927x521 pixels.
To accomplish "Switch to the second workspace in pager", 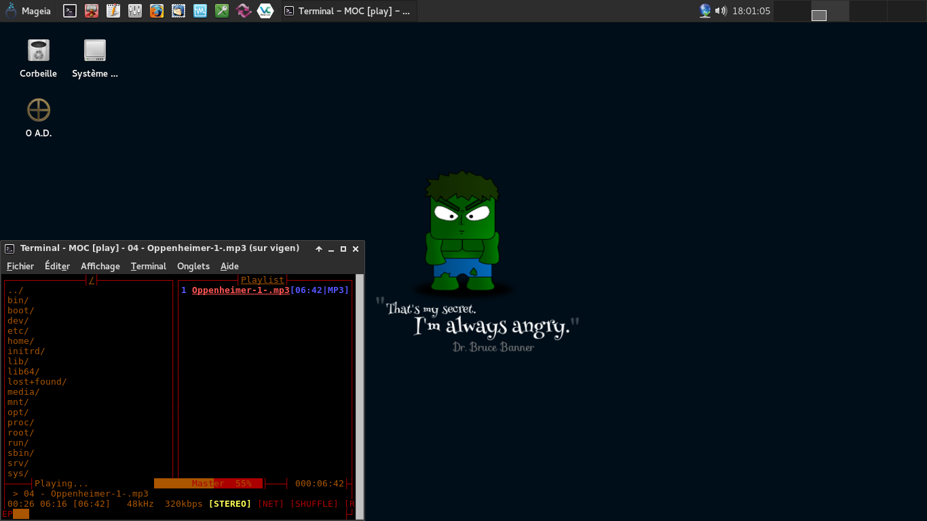I will click(830, 11).
